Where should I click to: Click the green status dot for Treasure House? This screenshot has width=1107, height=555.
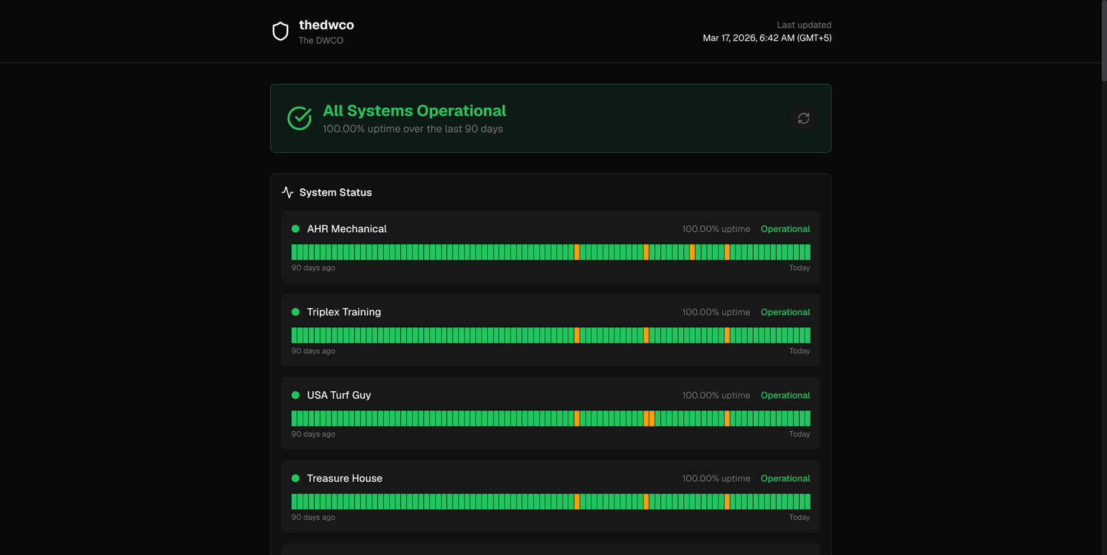click(x=295, y=478)
